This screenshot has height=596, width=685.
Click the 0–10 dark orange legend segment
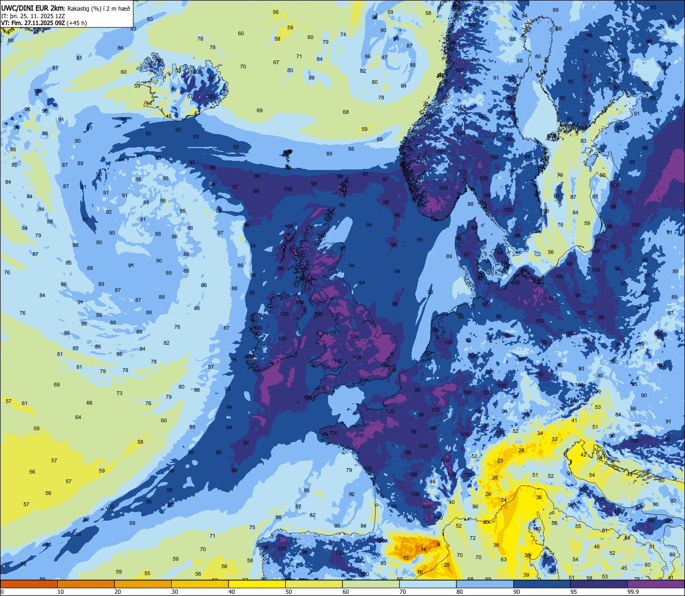click(29, 584)
